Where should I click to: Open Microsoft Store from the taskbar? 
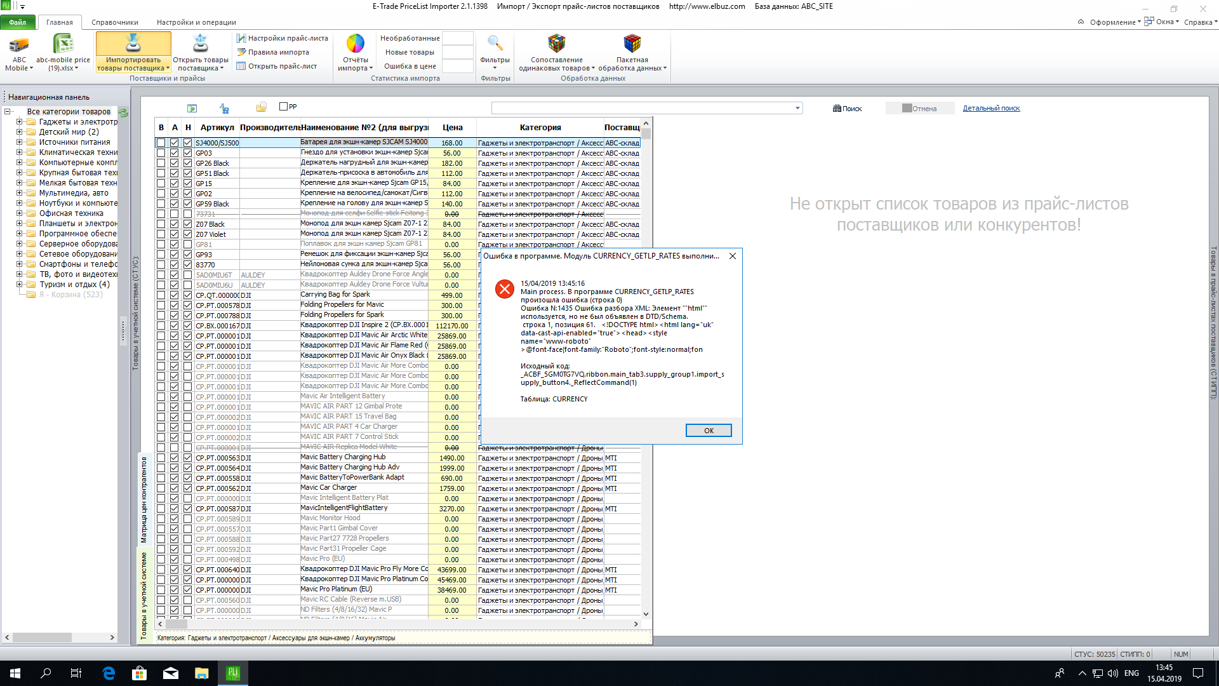(139, 673)
